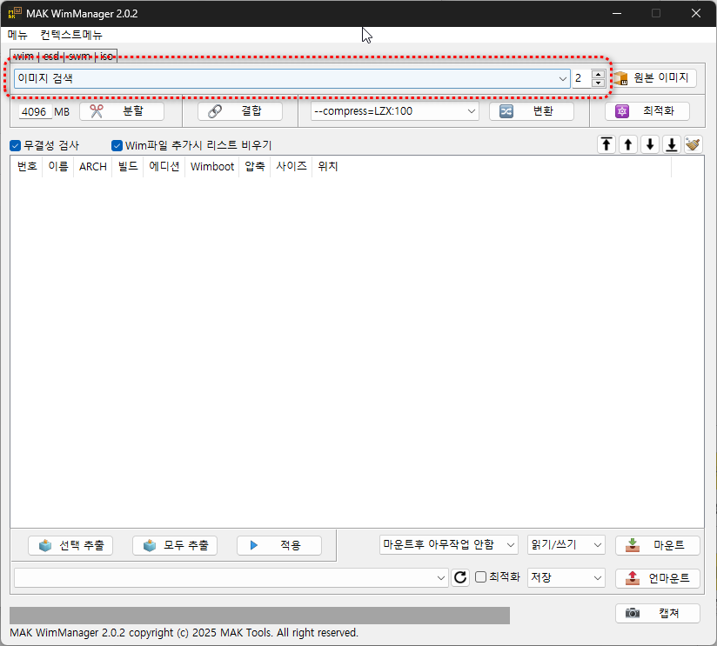
Task: Open source image via 원본 이미지 button
Action: (654, 78)
